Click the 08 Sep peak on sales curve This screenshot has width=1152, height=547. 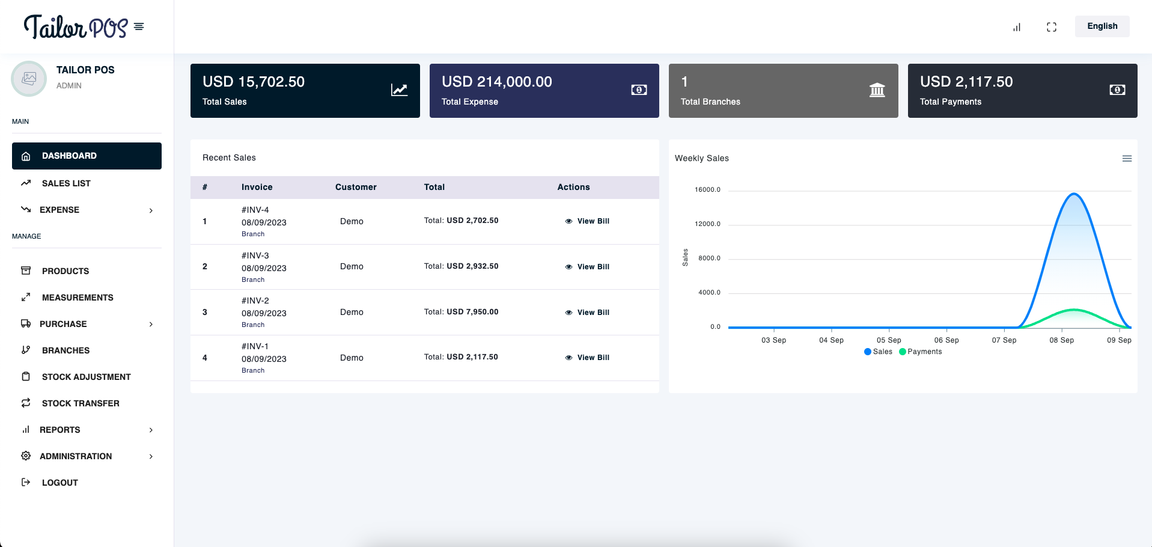[1073, 194]
